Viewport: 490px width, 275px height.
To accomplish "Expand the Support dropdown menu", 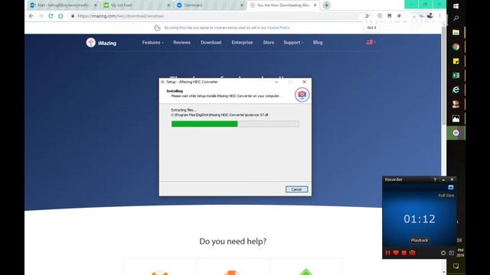I will pos(293,43).
